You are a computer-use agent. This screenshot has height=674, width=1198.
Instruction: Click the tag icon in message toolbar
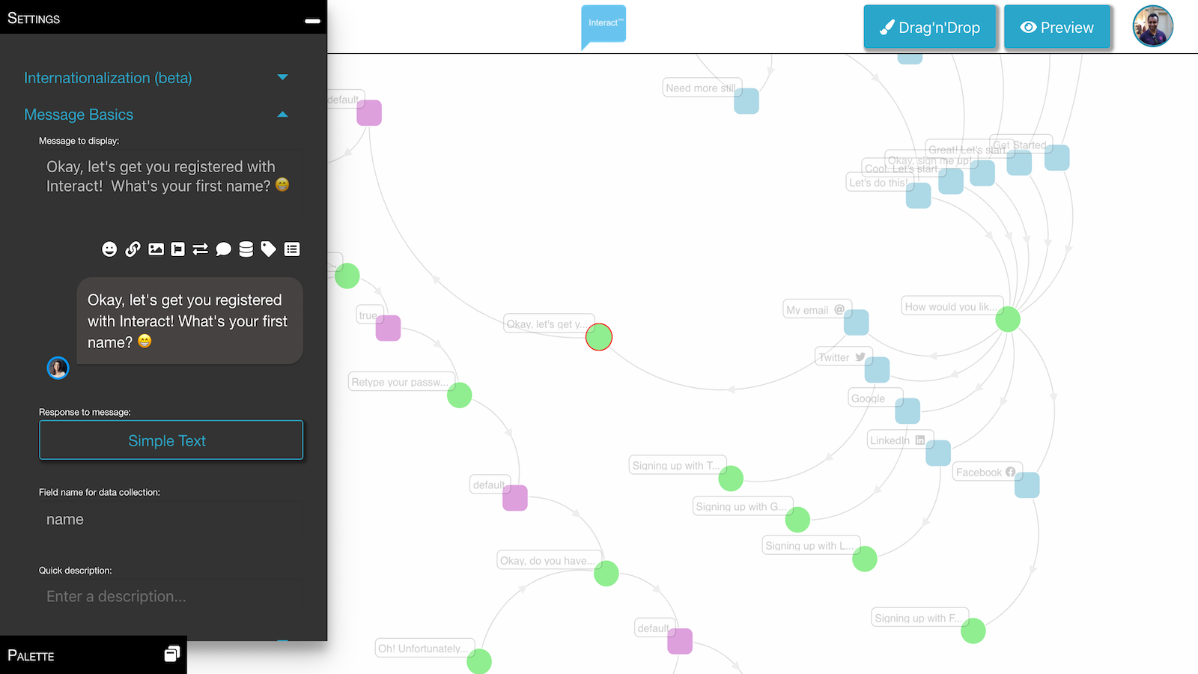point(268,249)
